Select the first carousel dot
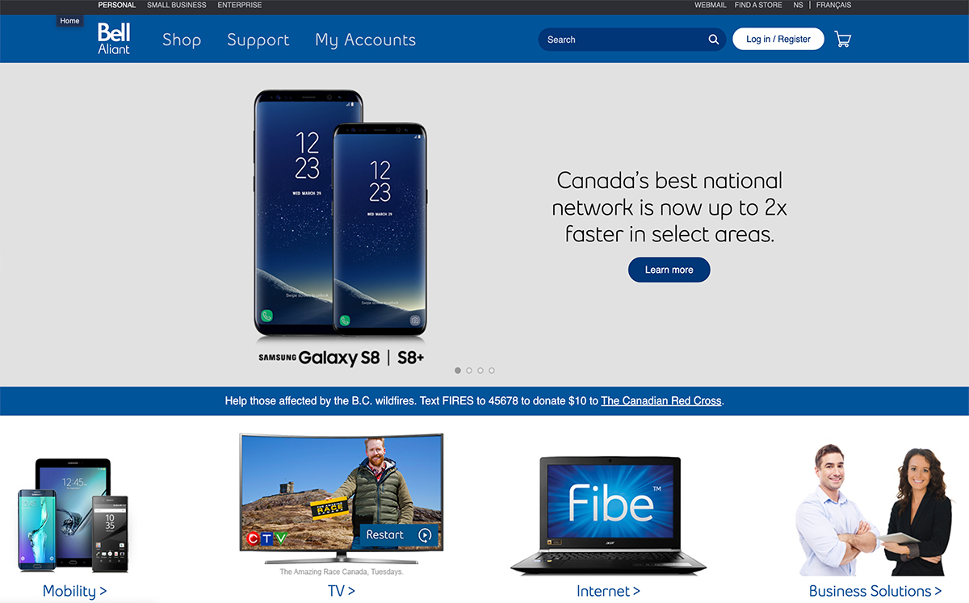This screenshot has width=969, height=603. [x=458, y=371]
